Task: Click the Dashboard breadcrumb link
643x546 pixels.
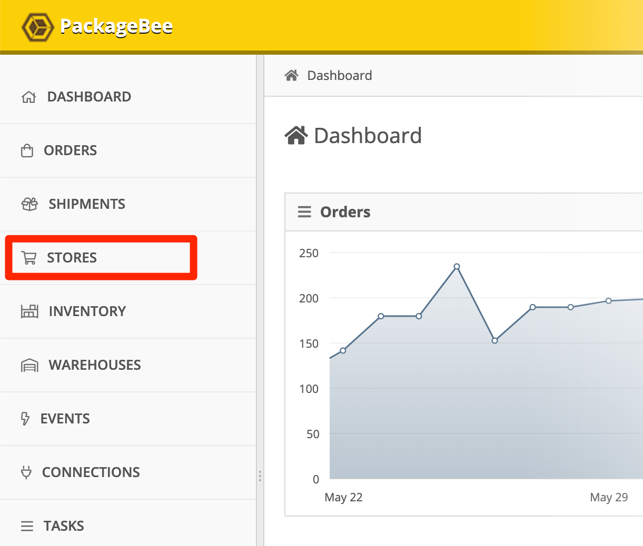Action: point(339,76)
